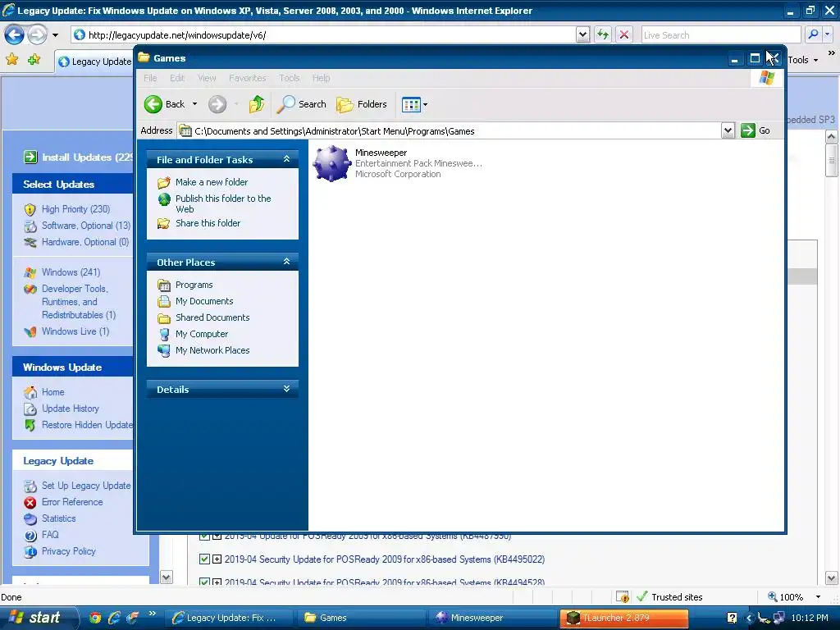840x630 pixels.
Task: Open Shared Documents from Other Places
Action: [212, 317]
